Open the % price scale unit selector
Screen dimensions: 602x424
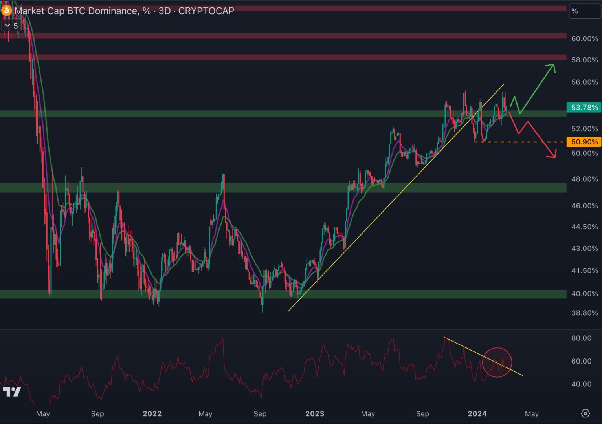point(584,11)
